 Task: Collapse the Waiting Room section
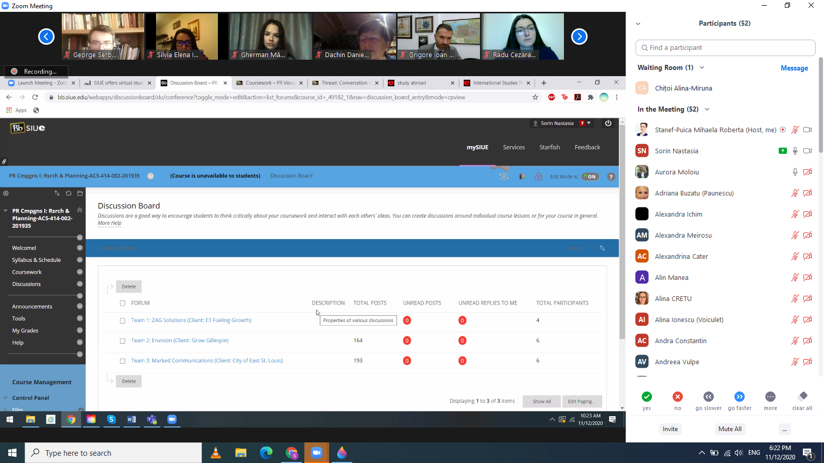[702, 68]
